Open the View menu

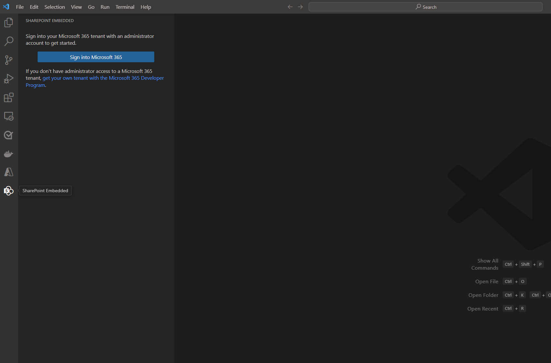[76, 7]
